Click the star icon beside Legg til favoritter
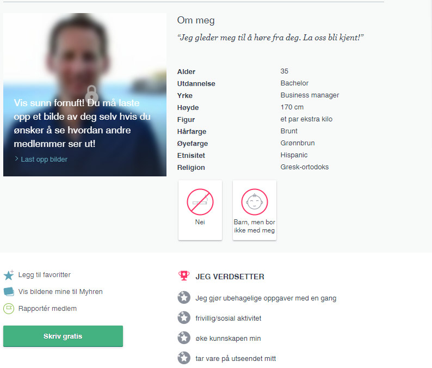The image size is (432, 368). tap(9, 275)
